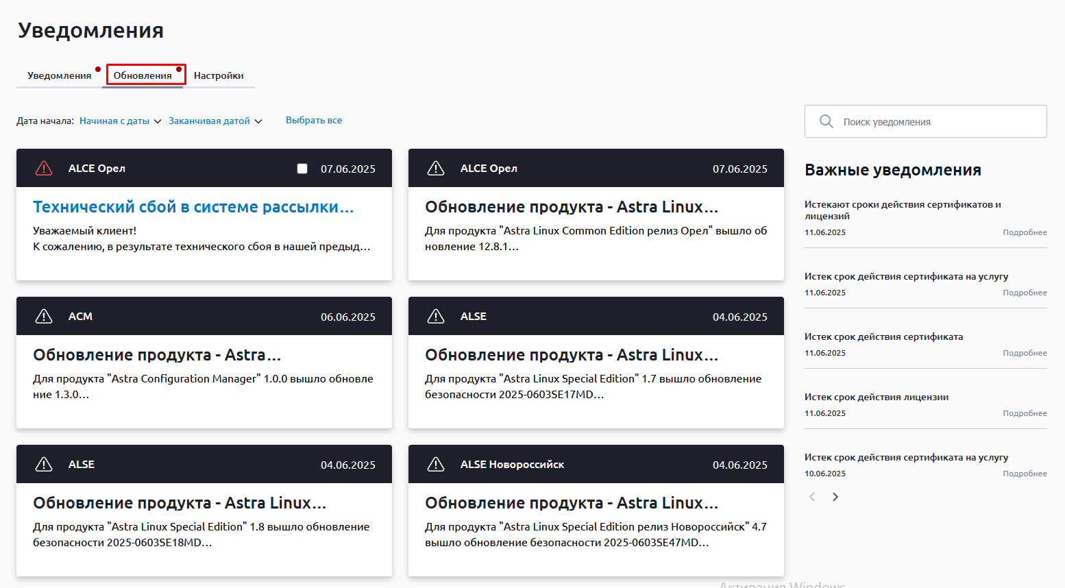Switch to the Уведомления tab

(59, 75)
